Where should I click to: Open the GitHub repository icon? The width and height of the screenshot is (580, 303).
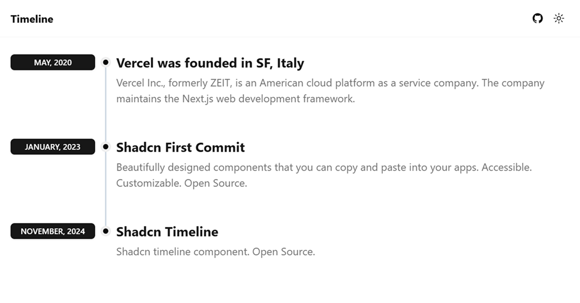click(537, 18)
